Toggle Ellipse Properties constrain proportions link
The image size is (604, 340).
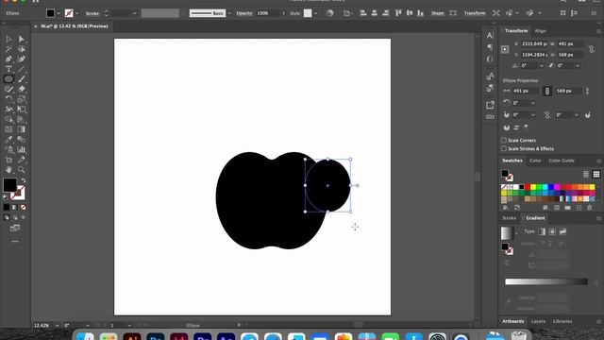[547, 91]
